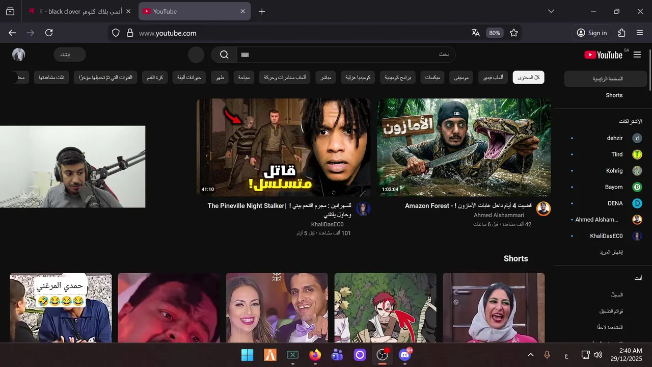Select the كوميديا هزلية filter chip

coord(358,77)
